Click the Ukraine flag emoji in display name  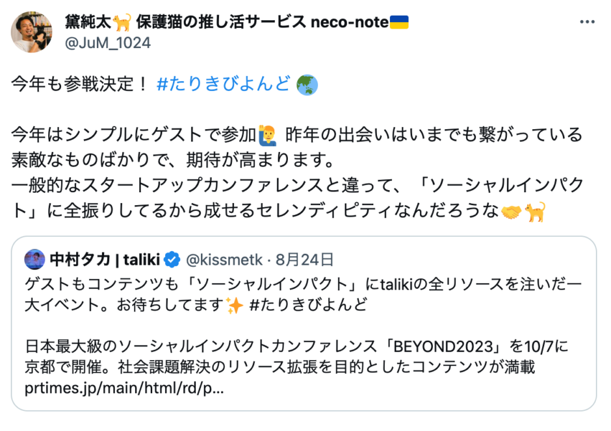tap(398, 22)
